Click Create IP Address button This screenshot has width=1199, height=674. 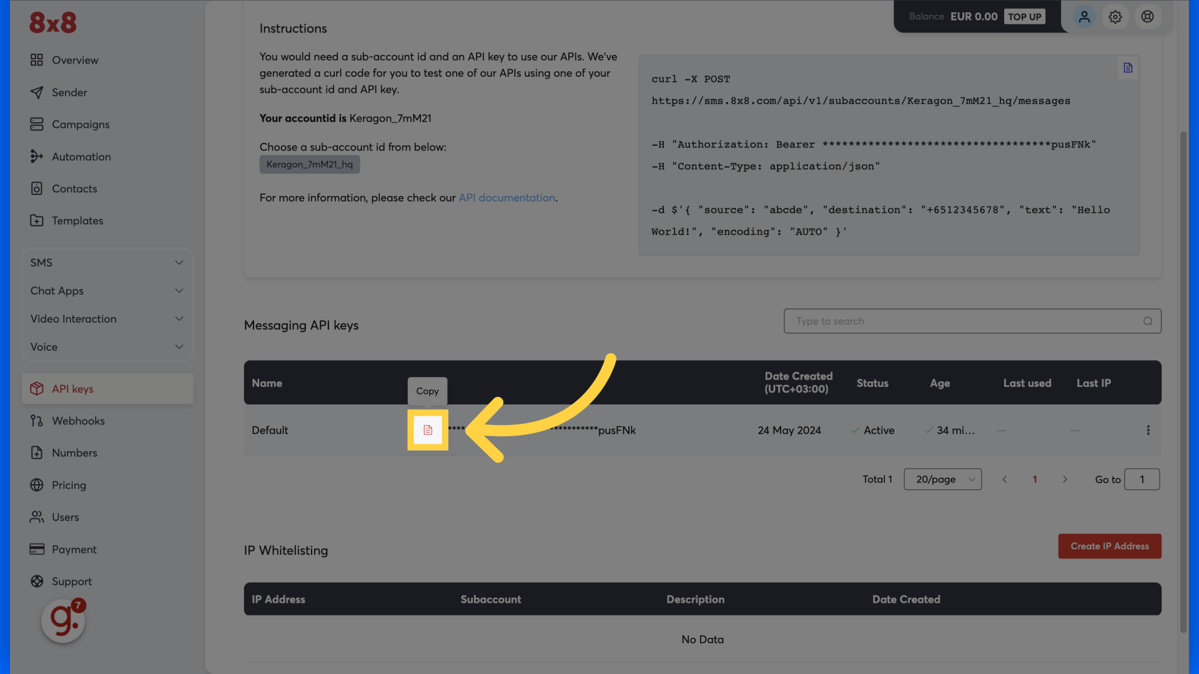pos(1110,546)
